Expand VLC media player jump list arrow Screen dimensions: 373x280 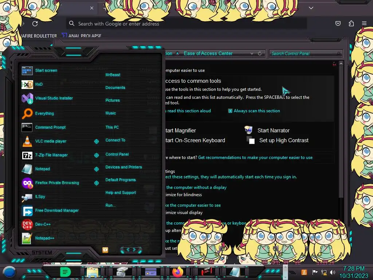tap(96, 141)
